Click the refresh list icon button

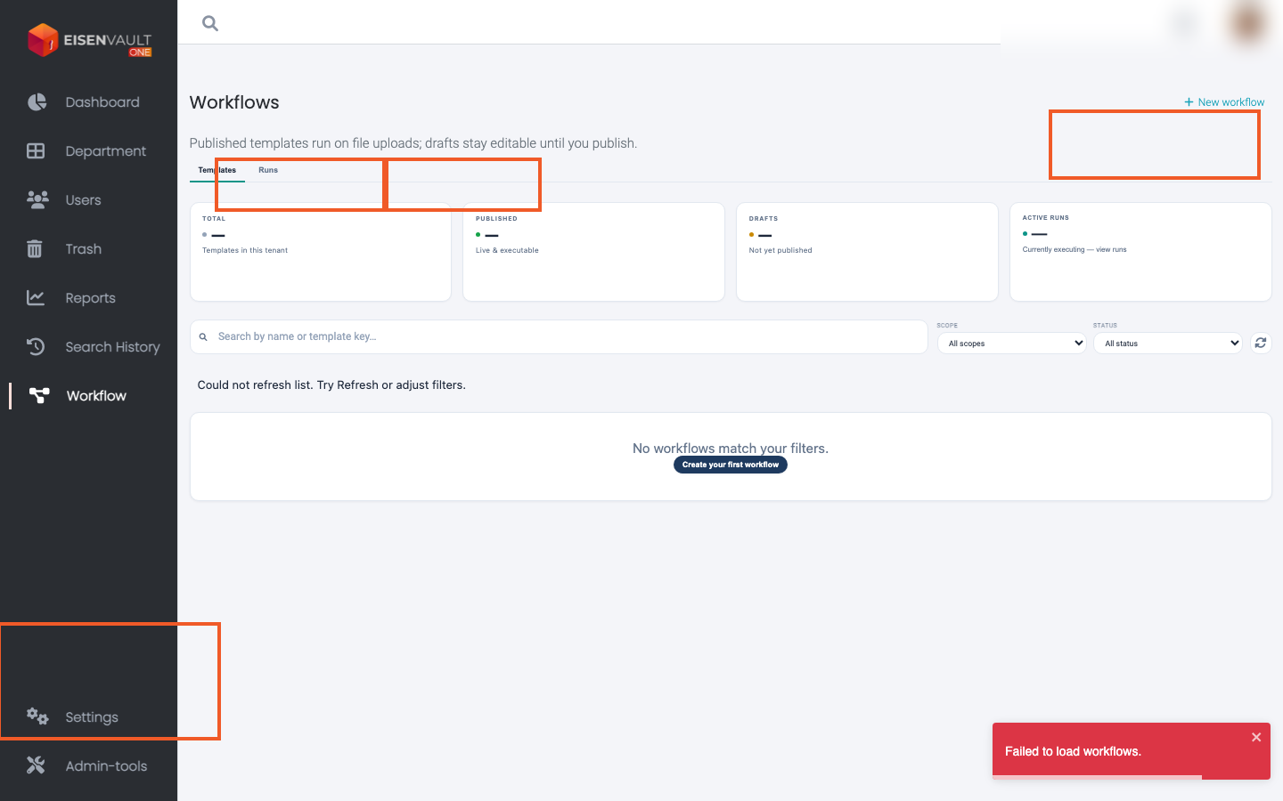[x=1261, y=343]
